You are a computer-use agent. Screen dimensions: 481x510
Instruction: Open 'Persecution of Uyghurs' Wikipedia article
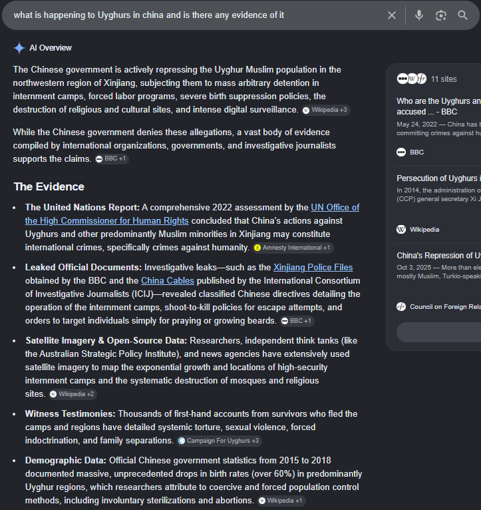438,178
